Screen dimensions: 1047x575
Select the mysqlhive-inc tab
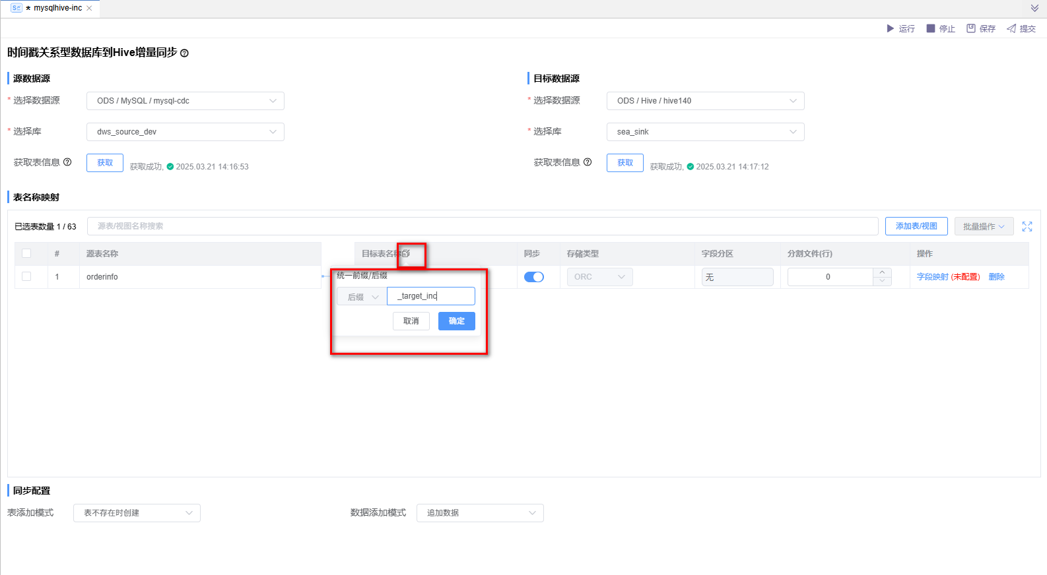click(57, 8)
